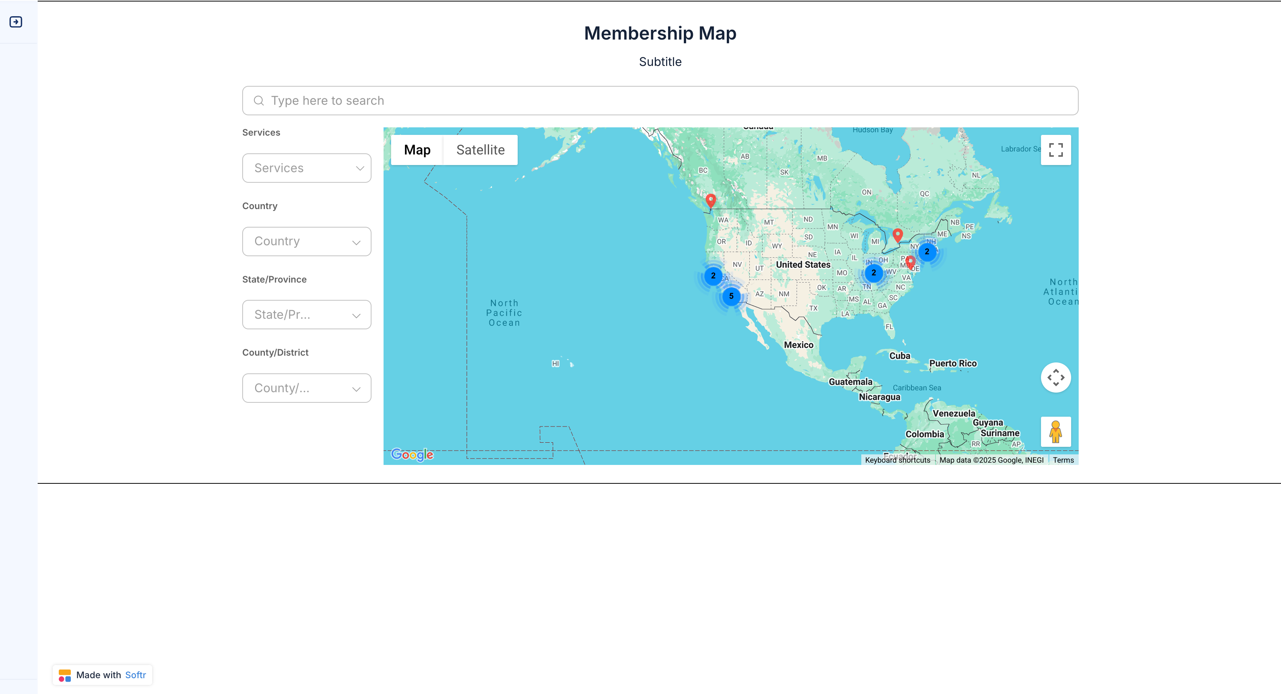The width and height of the screenshot is (1281, 694).
Task: Click the cluster marker showing 5
Action: [731, 296]
